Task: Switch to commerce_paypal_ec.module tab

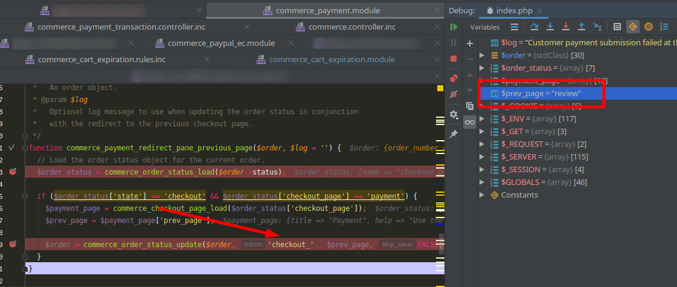Action: pos(220,44)
